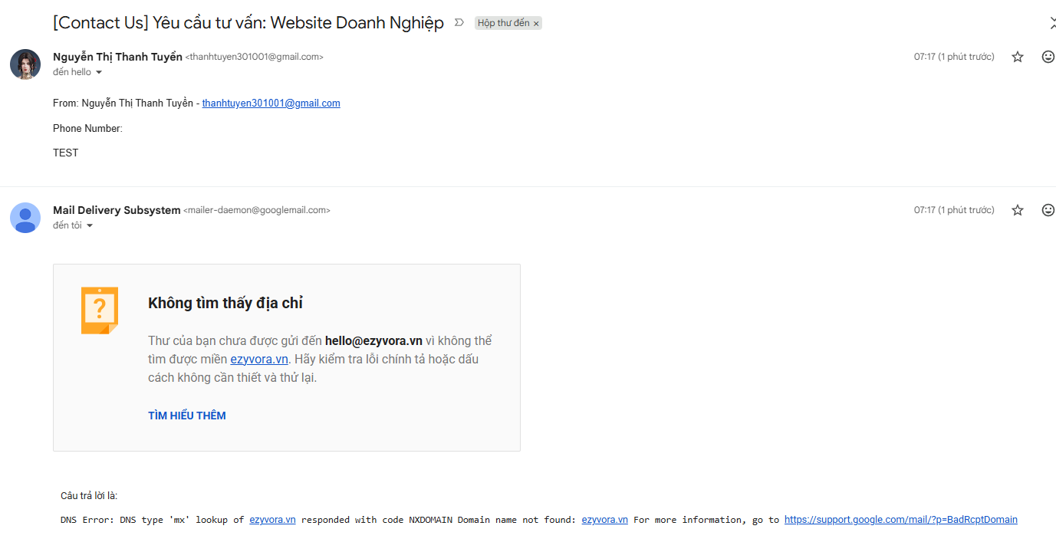The height and width of the screenshot is (552, 1056).
Task: Click the 07:17 timestamp on the bounce message
Action: click(x=954, y=210)
